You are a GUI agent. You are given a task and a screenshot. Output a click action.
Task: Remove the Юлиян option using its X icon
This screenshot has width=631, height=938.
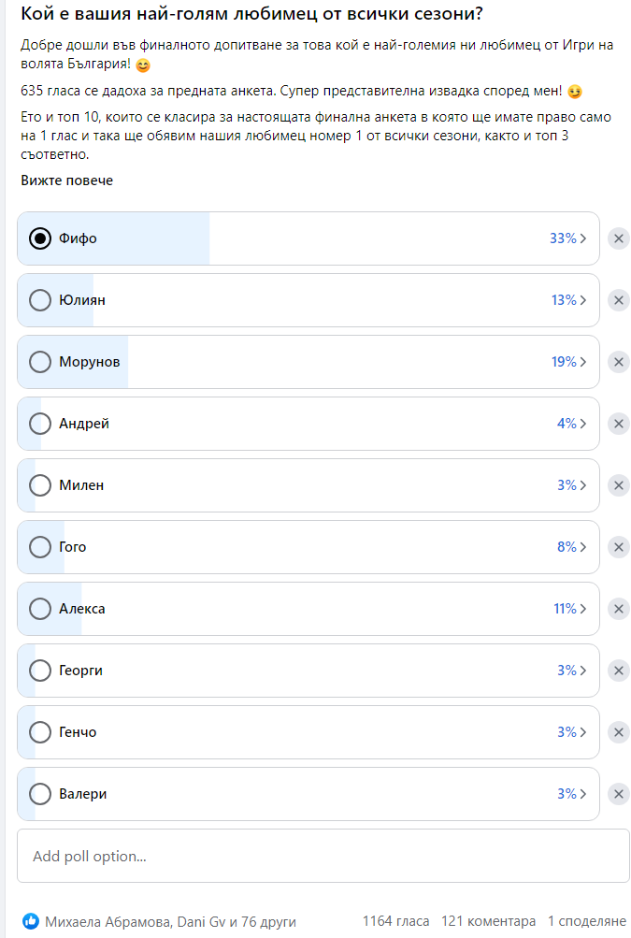point(619,300)
